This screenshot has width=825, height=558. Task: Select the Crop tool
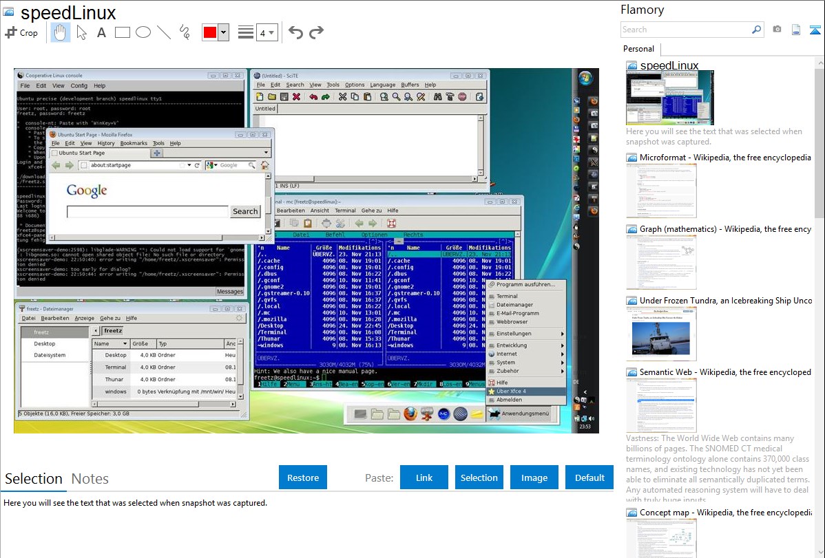(21, 32)
